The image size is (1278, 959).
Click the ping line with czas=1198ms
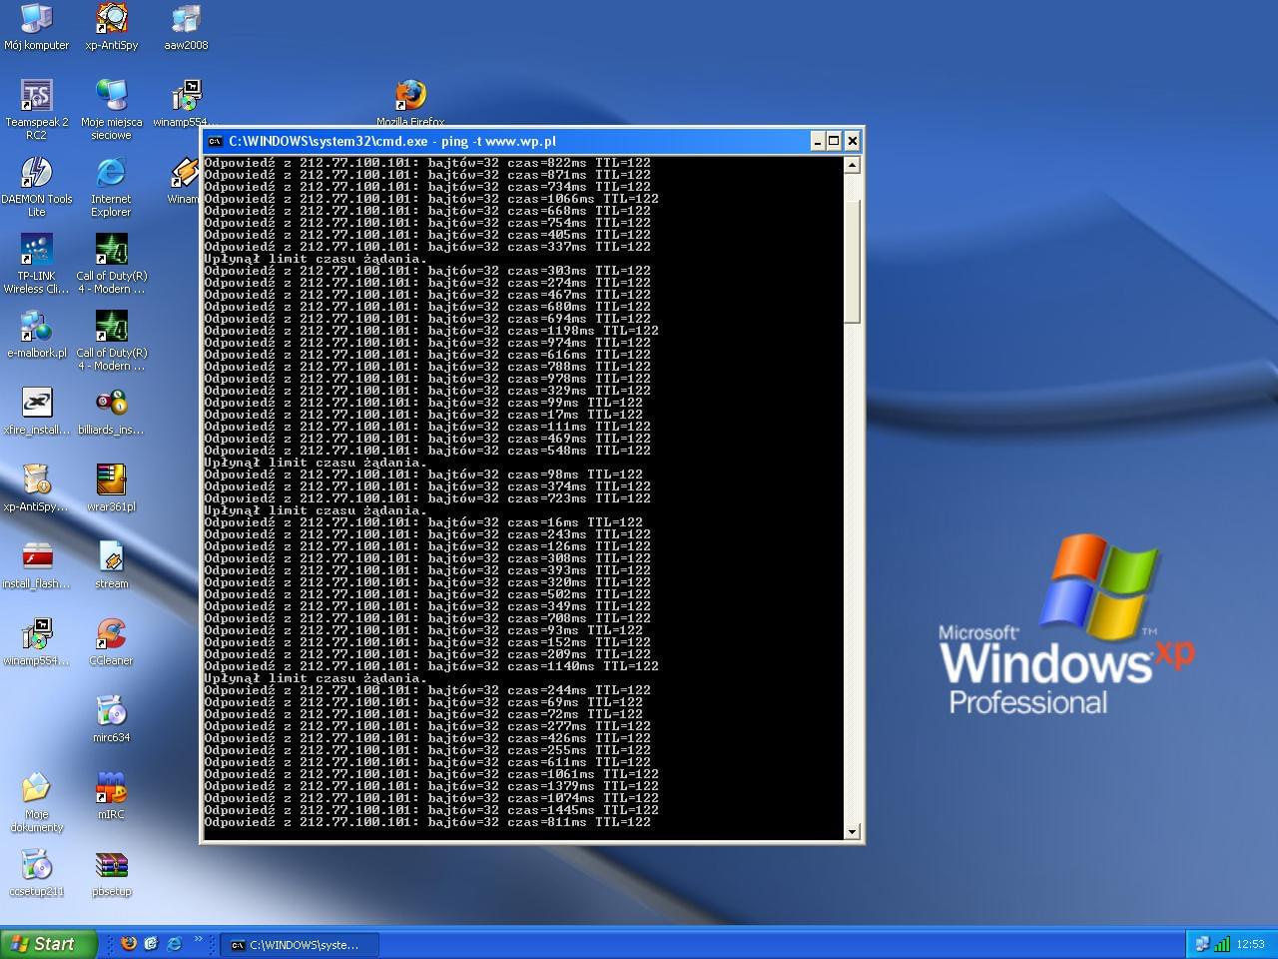431,331
